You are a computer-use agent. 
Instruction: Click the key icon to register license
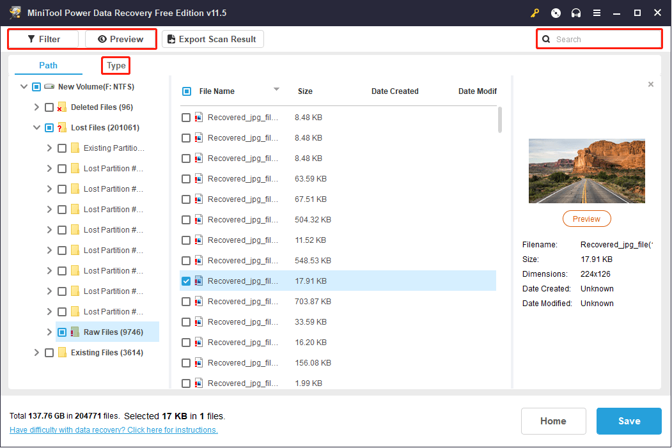[x=535, y=13]
